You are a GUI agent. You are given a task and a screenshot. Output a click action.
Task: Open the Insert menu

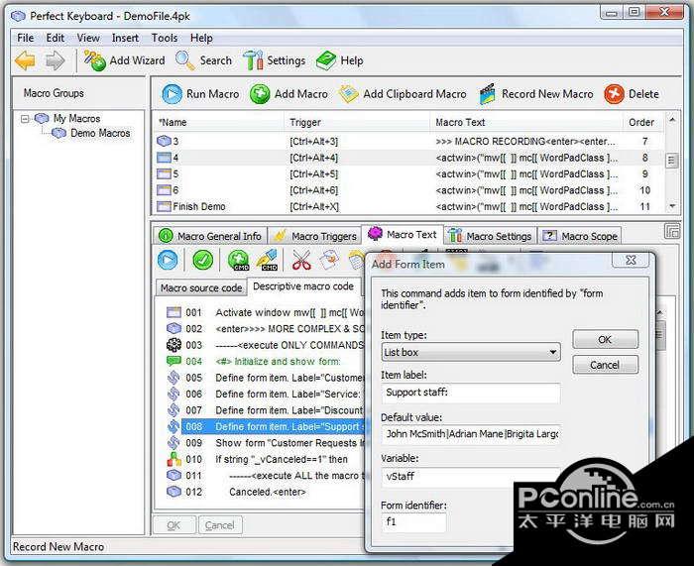(x=125, y=38)
